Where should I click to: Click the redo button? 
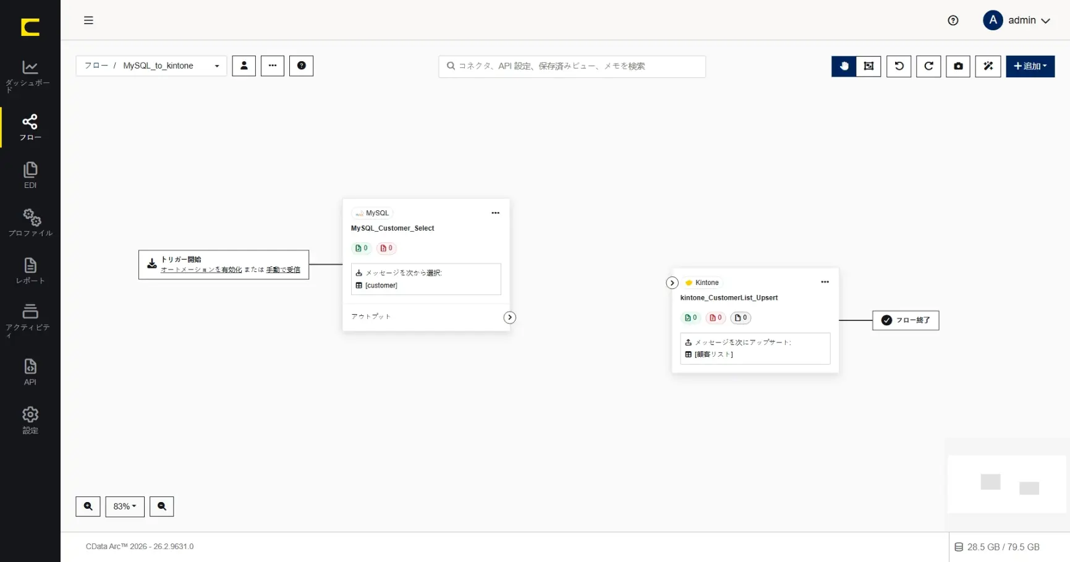(928, 66)
